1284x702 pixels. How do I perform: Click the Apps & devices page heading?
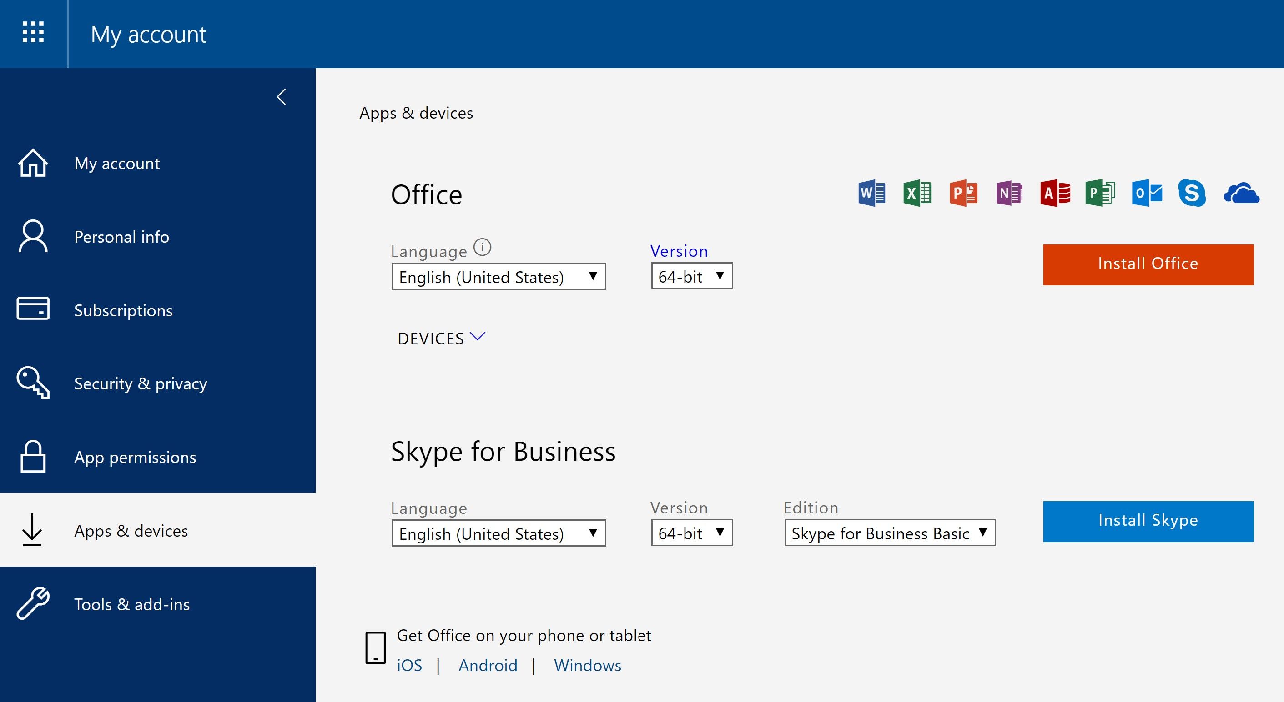point(416,113)
